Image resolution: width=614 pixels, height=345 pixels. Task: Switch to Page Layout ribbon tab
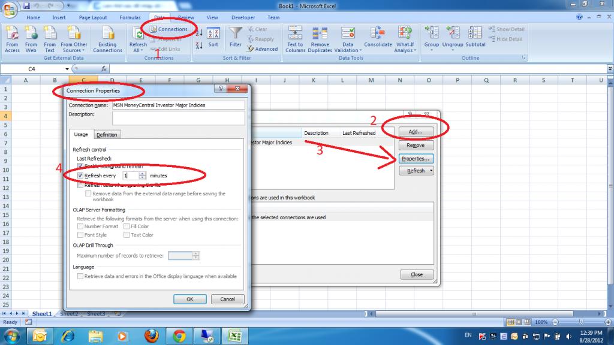(x=93, y=17)
